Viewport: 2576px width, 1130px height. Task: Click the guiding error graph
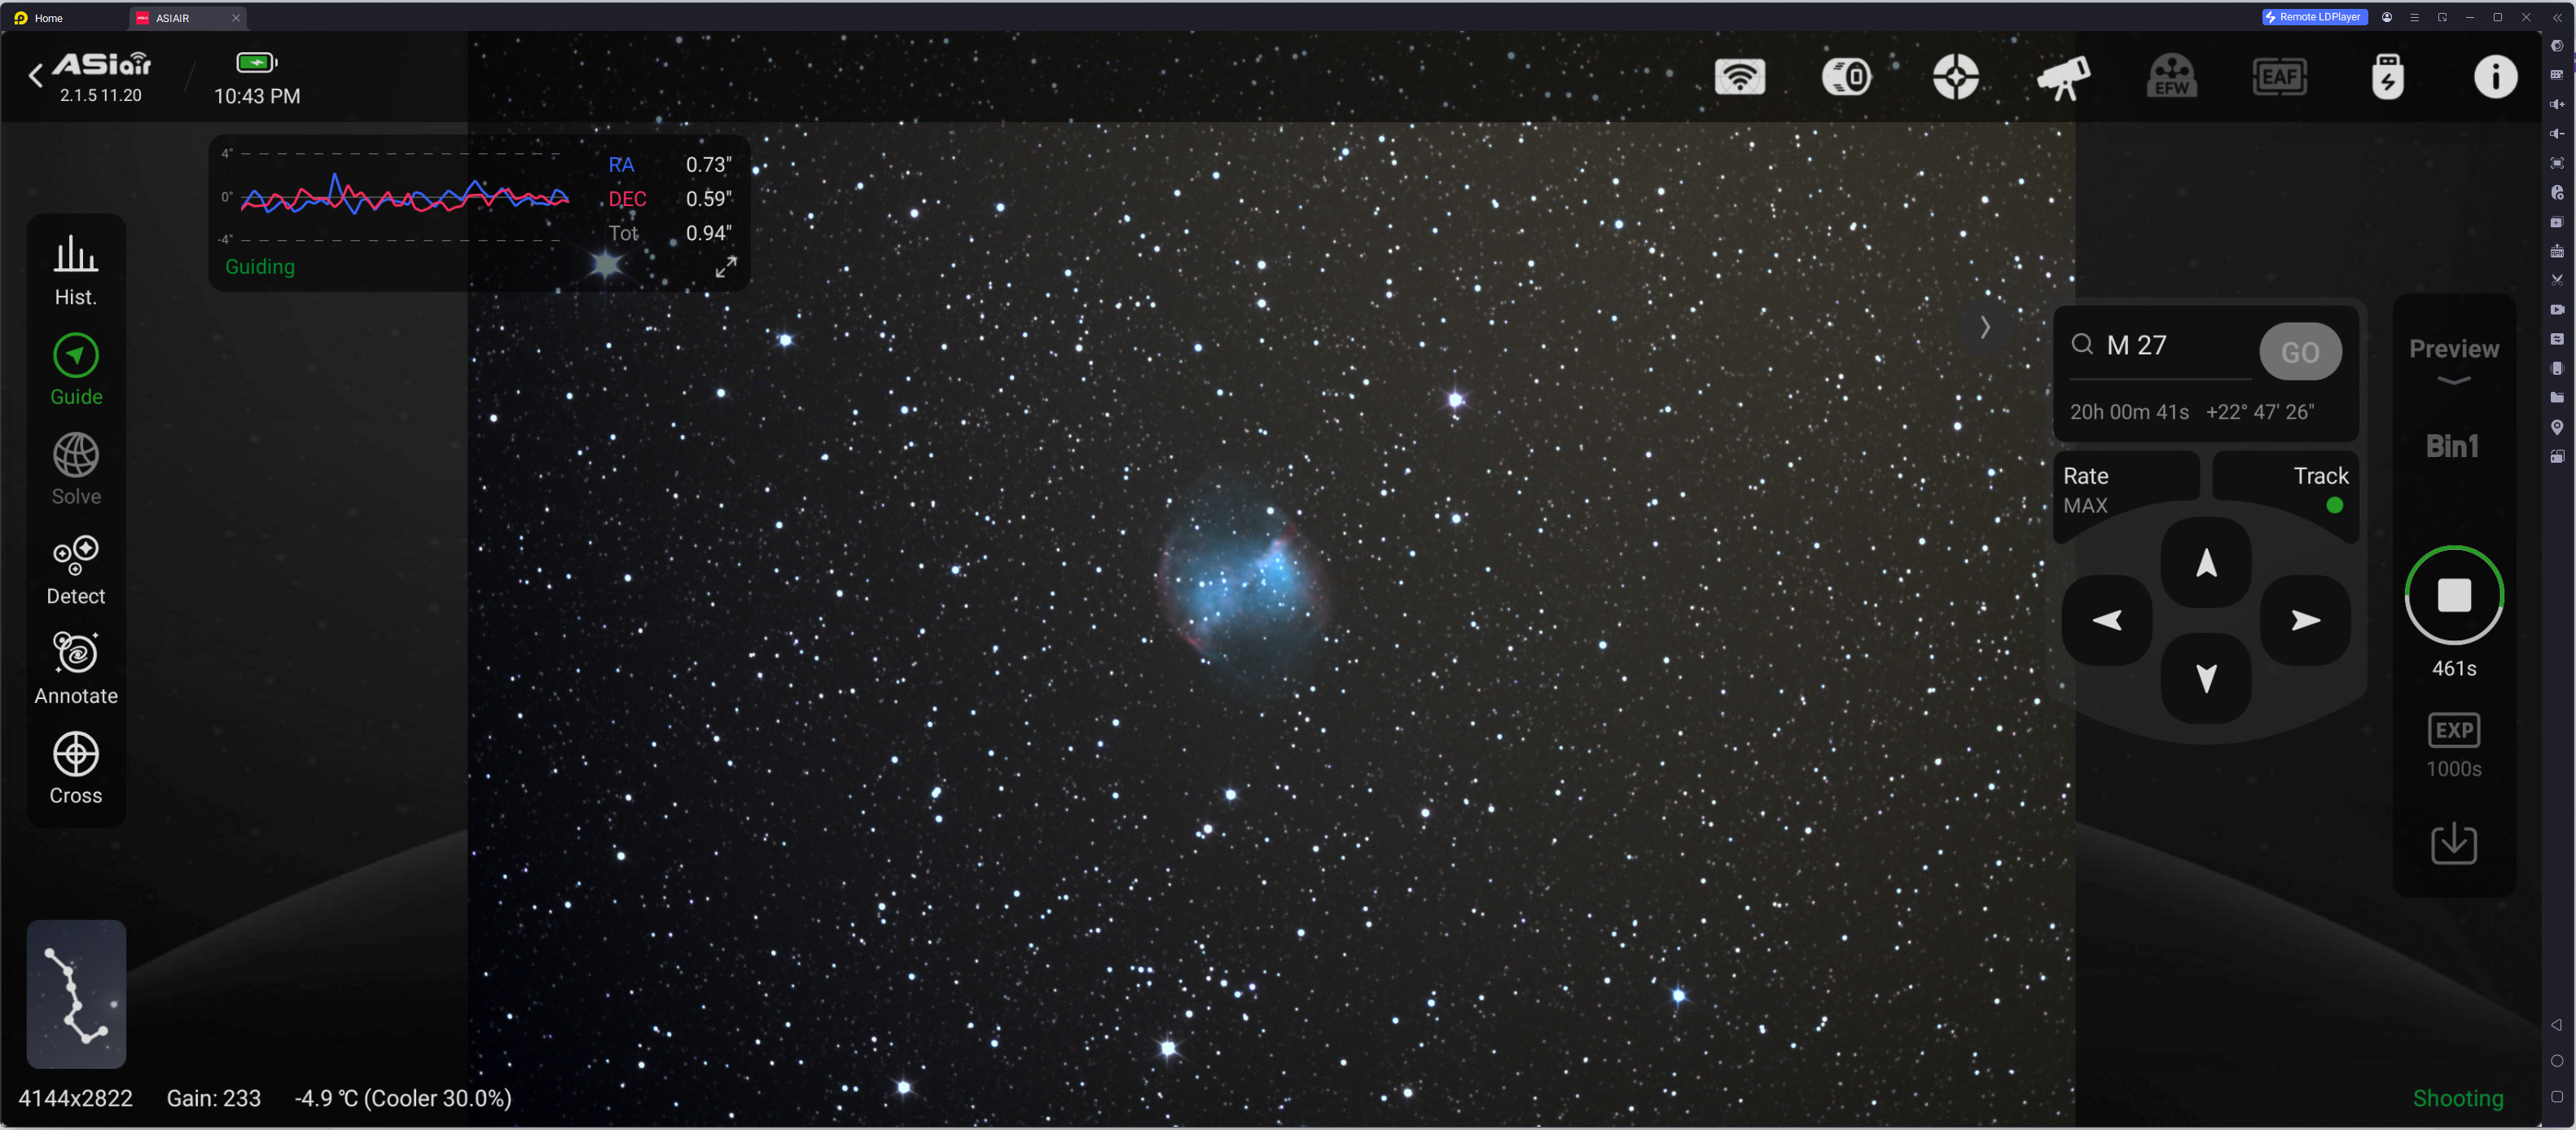pyautogui.click(x=402, y=196)
